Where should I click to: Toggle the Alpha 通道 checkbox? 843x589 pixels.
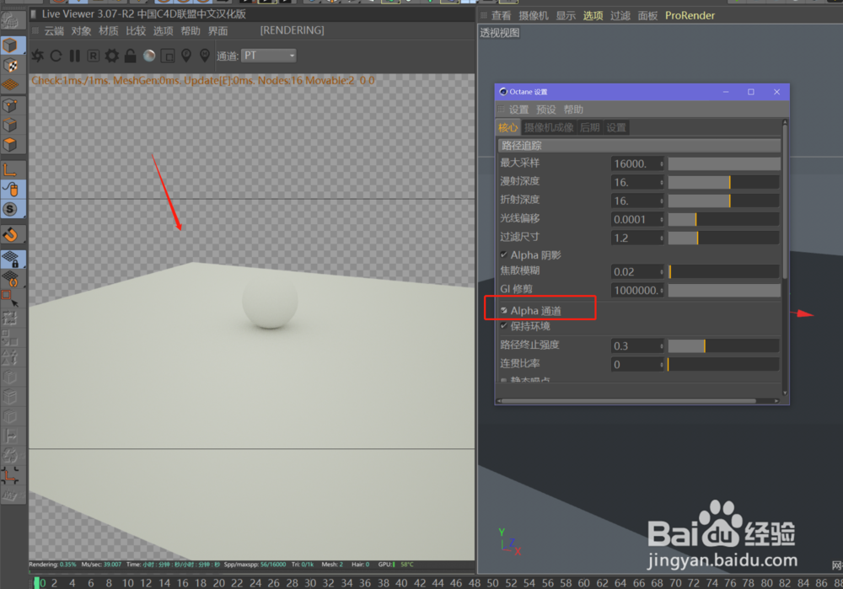point(504,311)
